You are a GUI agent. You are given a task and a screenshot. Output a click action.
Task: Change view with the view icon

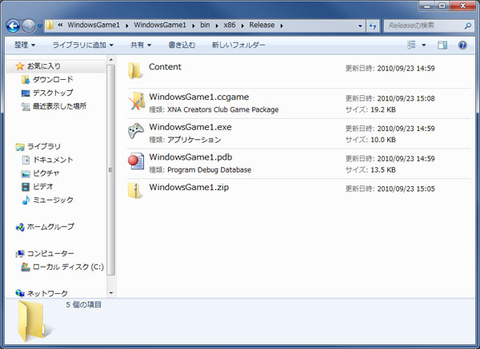(x=411, y=45)
